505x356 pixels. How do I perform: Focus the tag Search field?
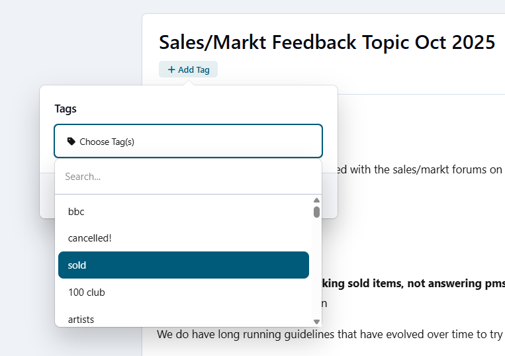188,177
